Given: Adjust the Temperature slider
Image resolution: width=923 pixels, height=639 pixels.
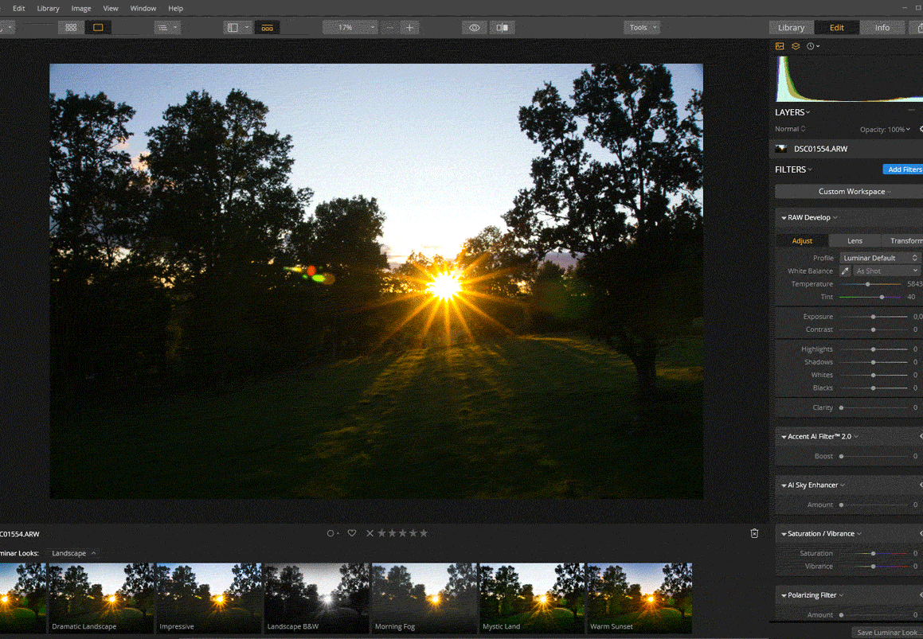Looking at the screenshot, I should point(868,284).
